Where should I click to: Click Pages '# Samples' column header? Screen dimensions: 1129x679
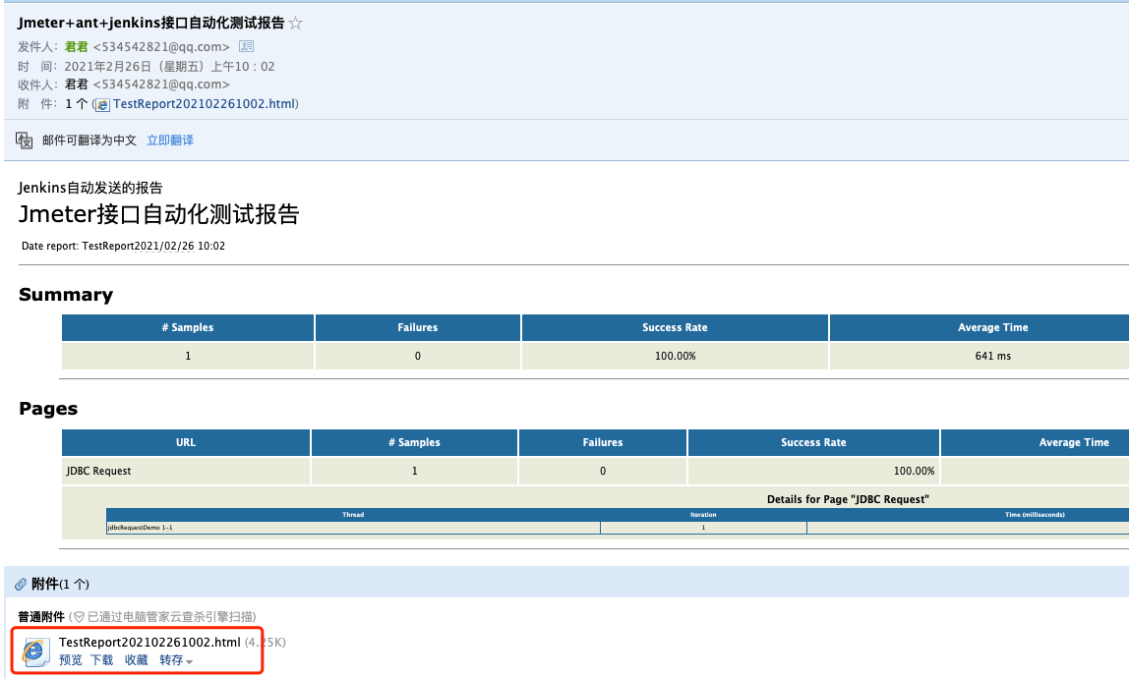414,442
